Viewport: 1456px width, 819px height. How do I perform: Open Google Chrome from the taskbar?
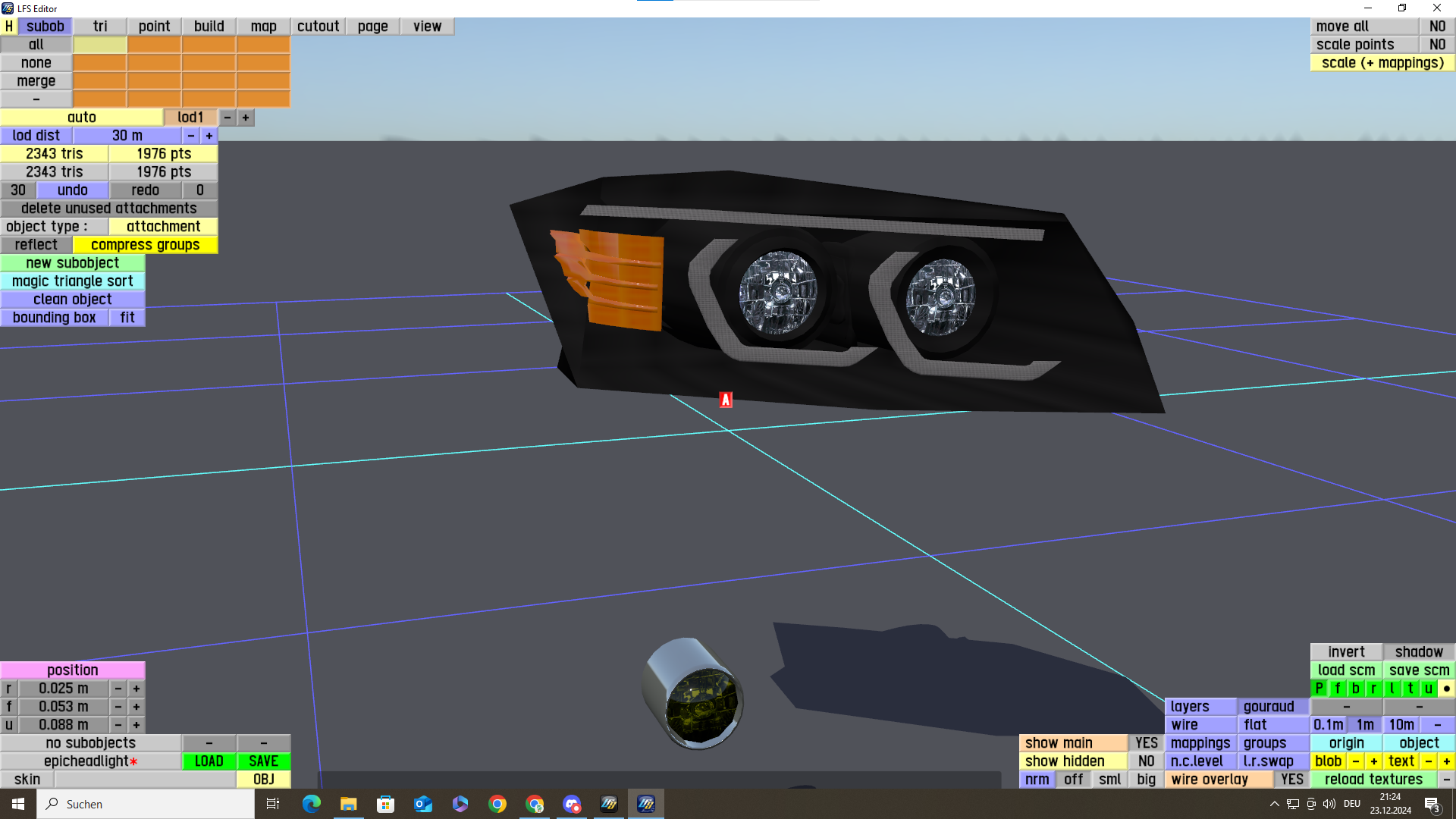pyautogui.click(x=497, y=804)
